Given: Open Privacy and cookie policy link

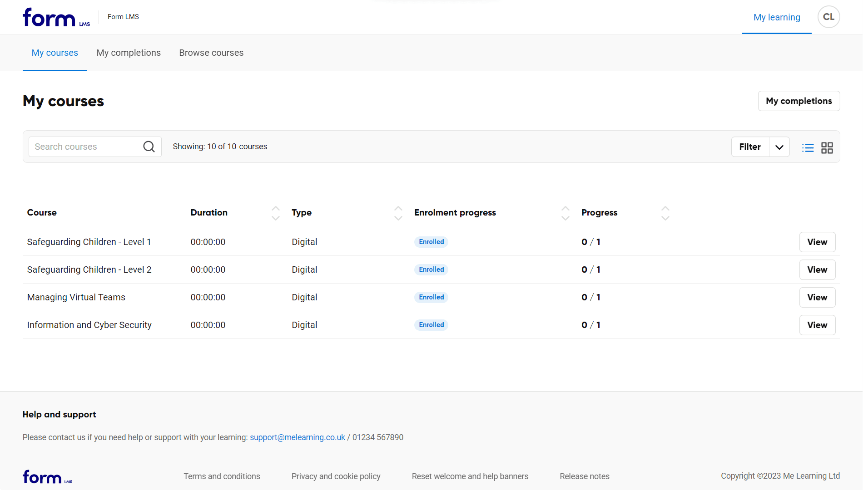Looking at the screenshot, I should [x=336, y=476].
